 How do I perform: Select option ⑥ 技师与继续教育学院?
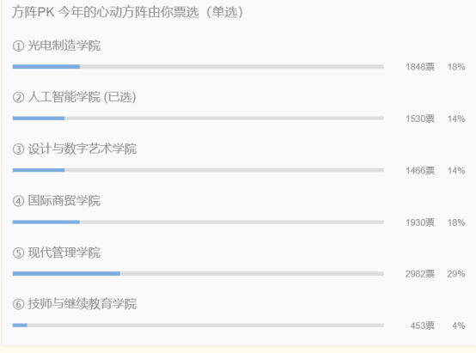[x=75, y=304]
